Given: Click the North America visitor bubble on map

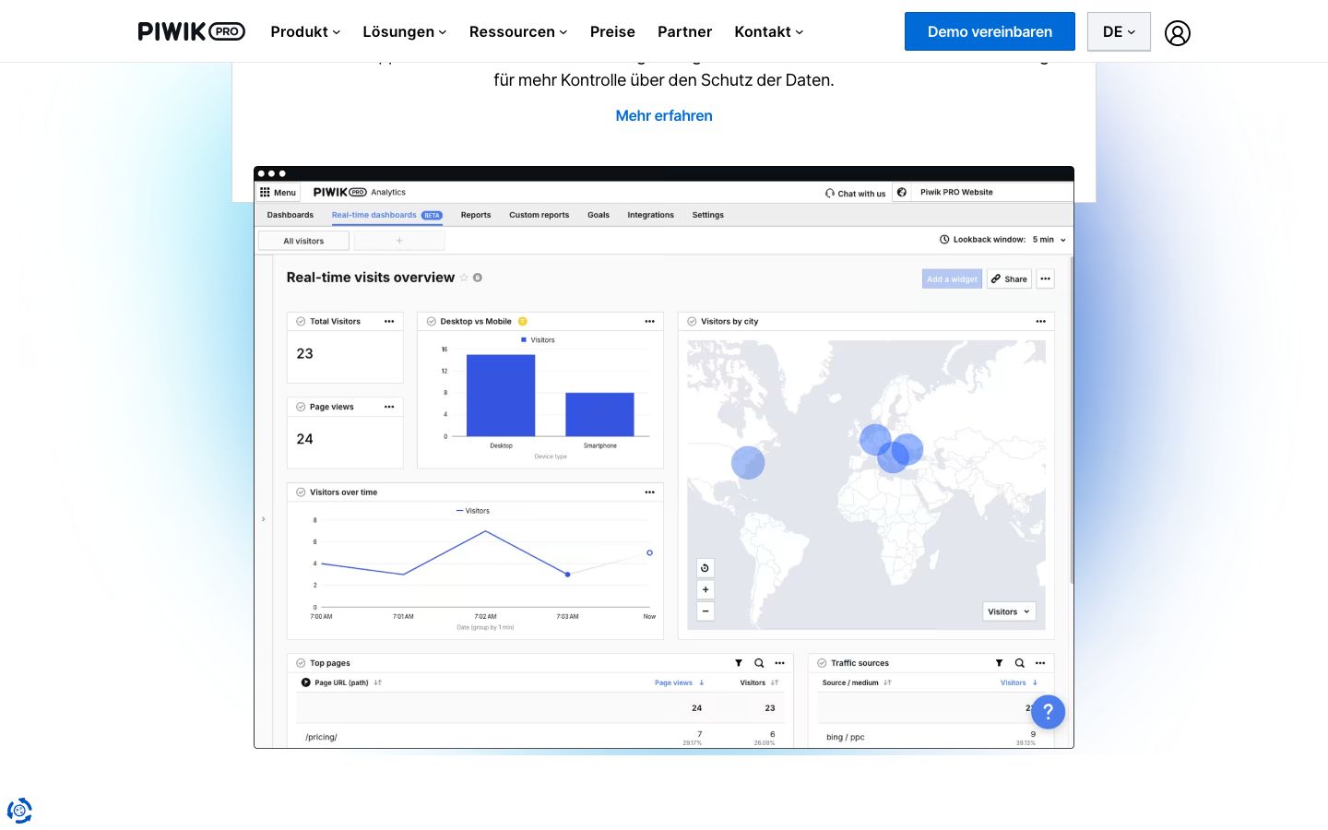Looking at the screenshot, I should tap(748, 462).
